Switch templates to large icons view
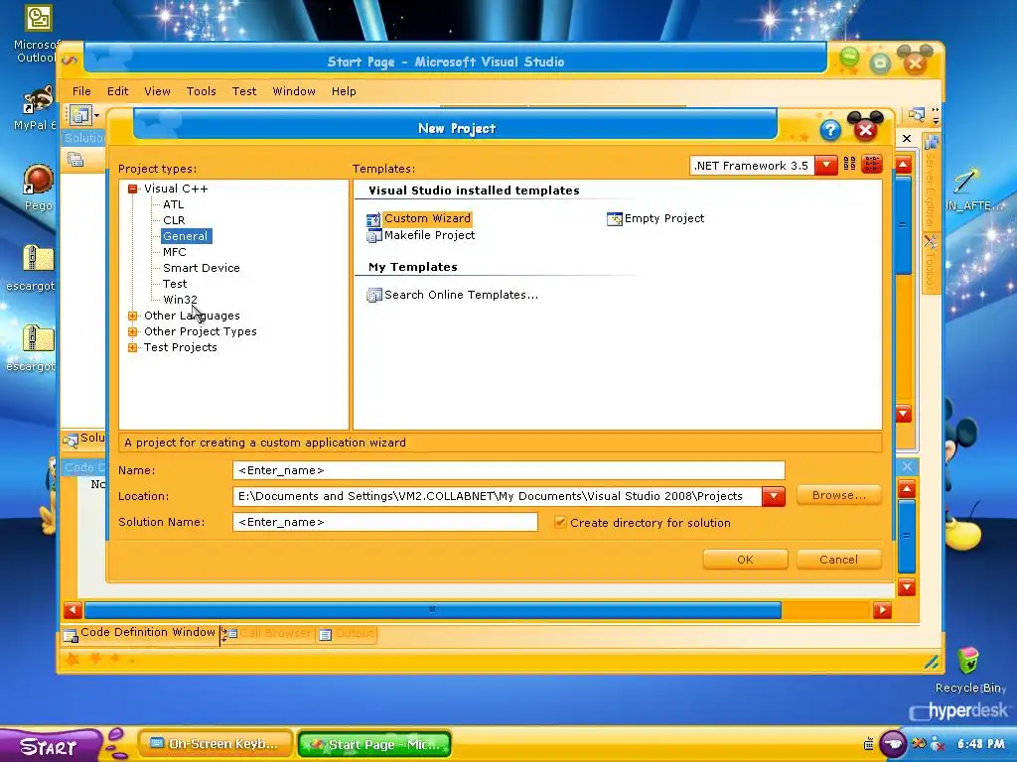The height and width of the screenshot is (762, 1017). 849,165
